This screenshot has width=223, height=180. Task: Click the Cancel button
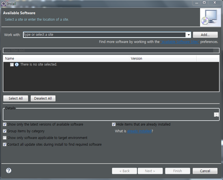click(x=205, y=171)
